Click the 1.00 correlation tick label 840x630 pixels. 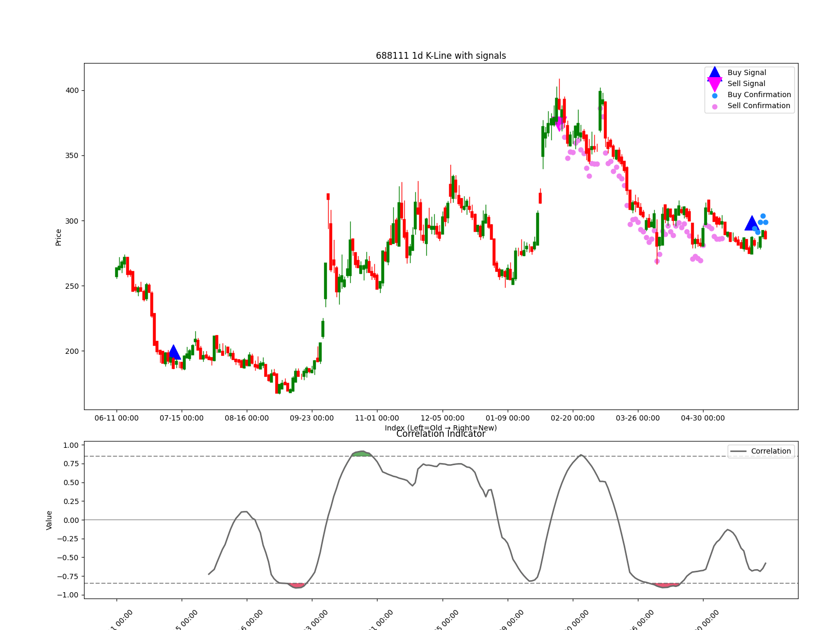coord(71,445)
